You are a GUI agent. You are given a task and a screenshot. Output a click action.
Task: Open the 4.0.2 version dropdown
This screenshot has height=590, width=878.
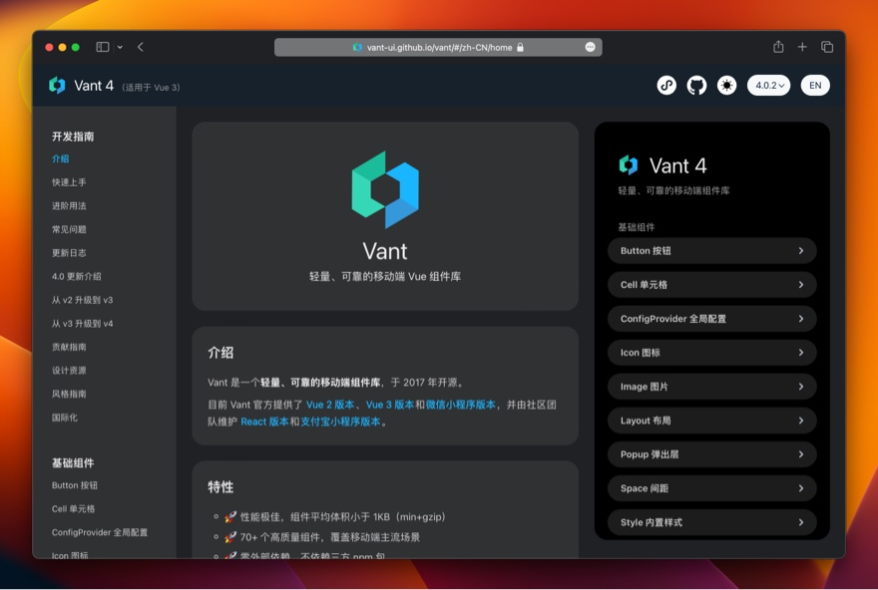click(769, 86)
